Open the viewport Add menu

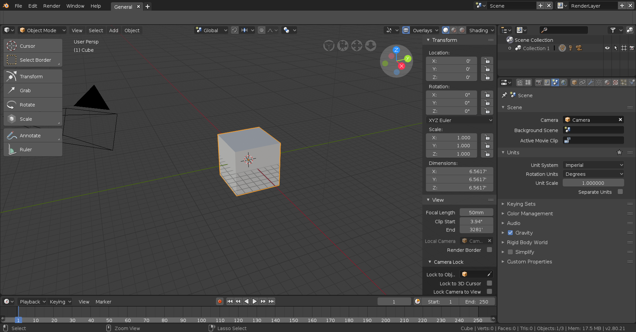(x=114, y=30)
